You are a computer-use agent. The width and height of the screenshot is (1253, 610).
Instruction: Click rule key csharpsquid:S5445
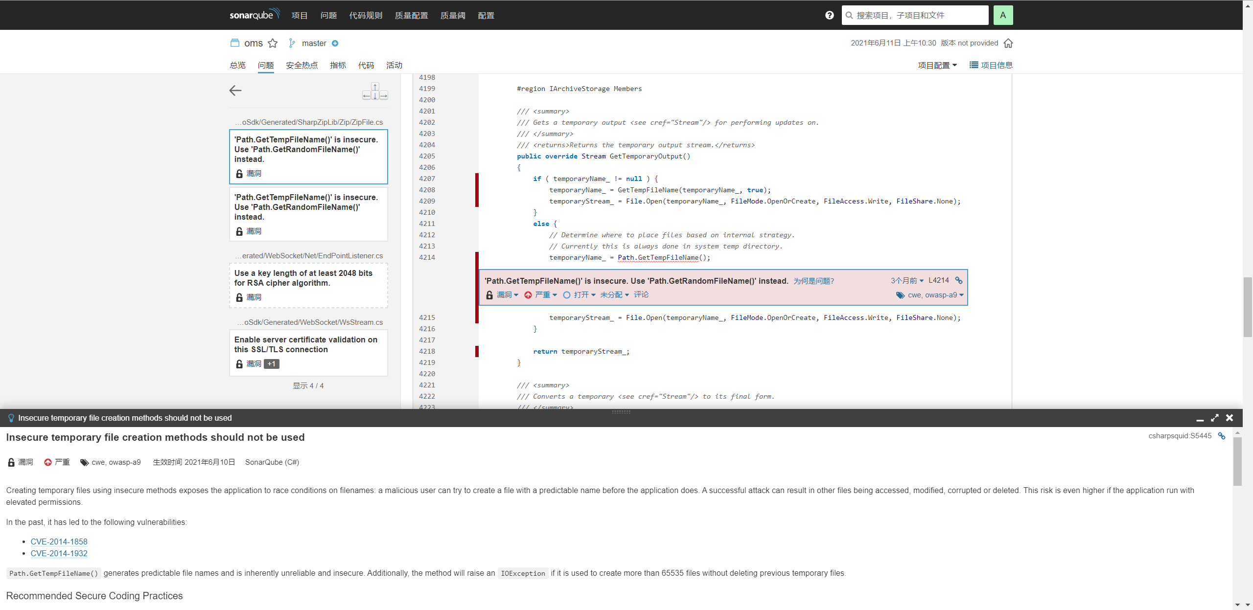point(1180,436)
